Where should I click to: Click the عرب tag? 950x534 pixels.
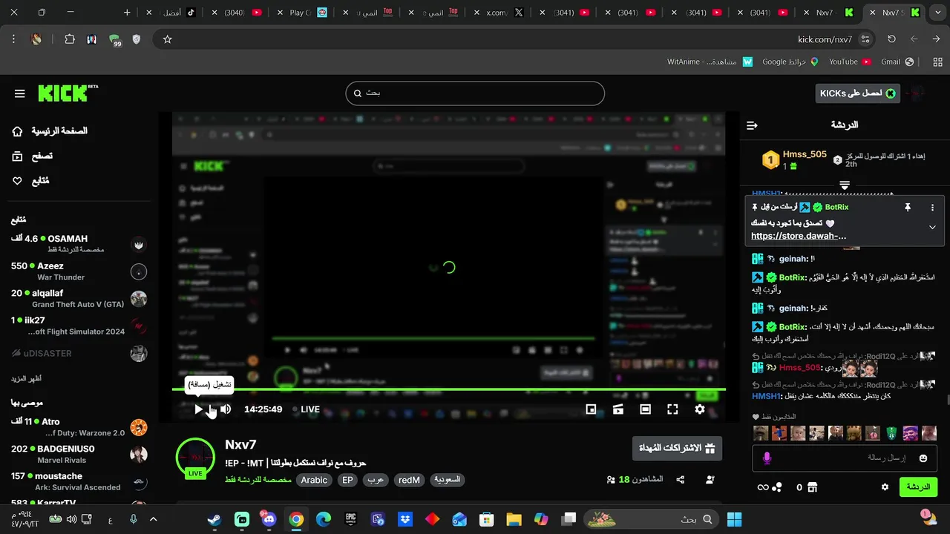[376, 480]
